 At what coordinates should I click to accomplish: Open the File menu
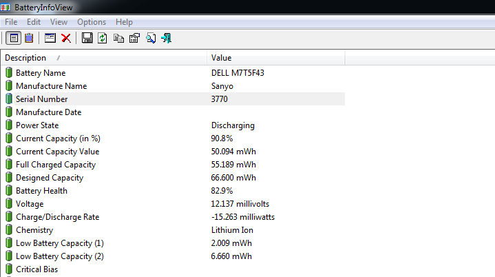tap(11, 22)
